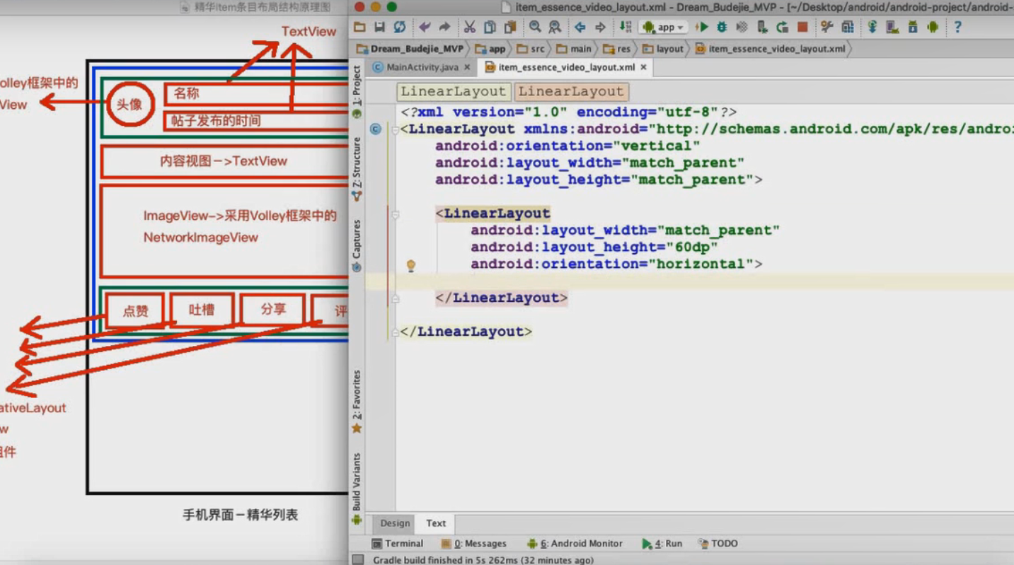Open Android Monitor tool window
The width and height of the screenshot is (1014, 565).
tap(575, 544)
